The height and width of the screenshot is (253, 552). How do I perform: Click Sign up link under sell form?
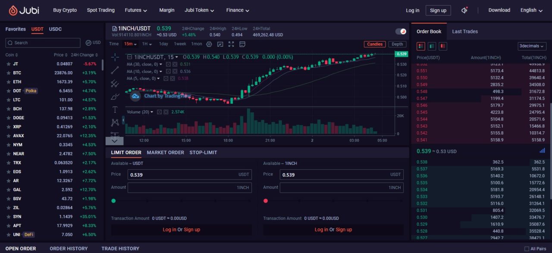pos(344,230)
